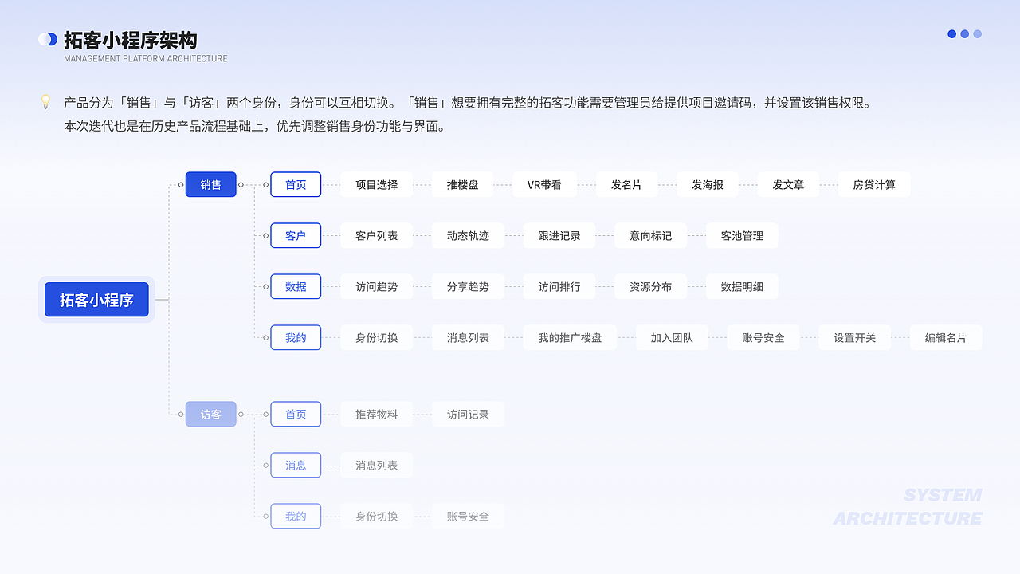Click the 消息 node under 访客
This screenshot has width=1020, height=574.
pyautogui.click(x=296, y=465)
